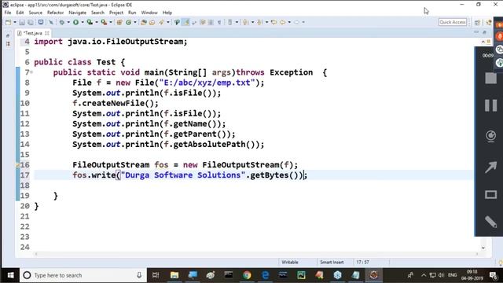Viewport: 503px width, 283px height.
Task: Click the Open Task toolbar icon
Action: click(152, 22)
